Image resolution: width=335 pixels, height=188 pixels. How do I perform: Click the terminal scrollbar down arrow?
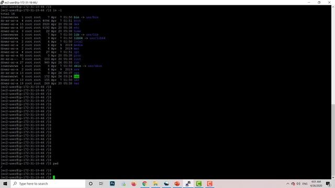333,178
